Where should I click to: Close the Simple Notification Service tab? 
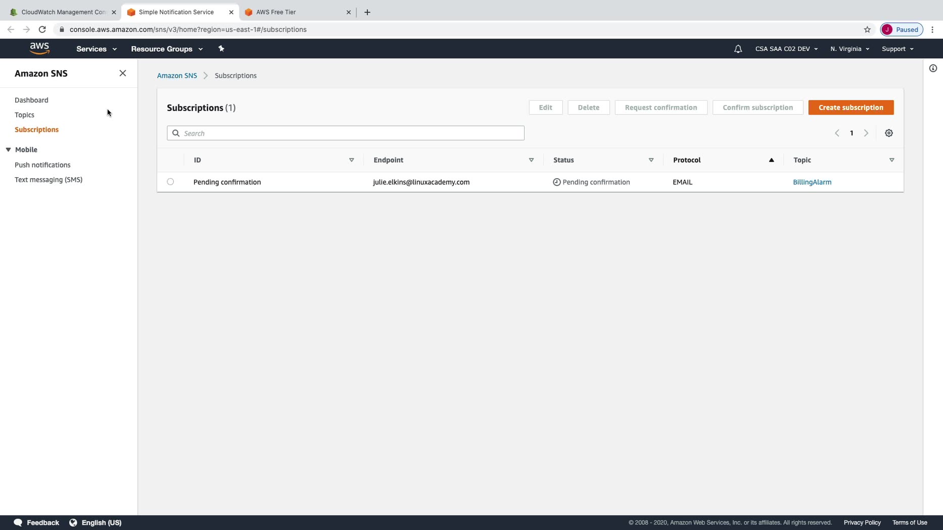231,12
